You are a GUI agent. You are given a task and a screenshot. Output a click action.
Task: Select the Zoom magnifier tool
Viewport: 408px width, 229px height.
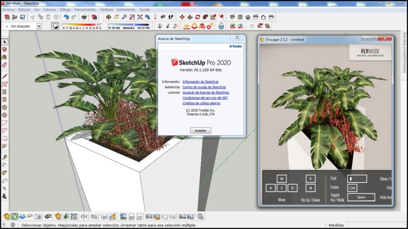click(x=124, y=17)
